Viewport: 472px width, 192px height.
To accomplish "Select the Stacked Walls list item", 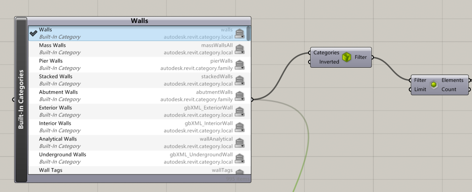I will click(x=139, y=80).
